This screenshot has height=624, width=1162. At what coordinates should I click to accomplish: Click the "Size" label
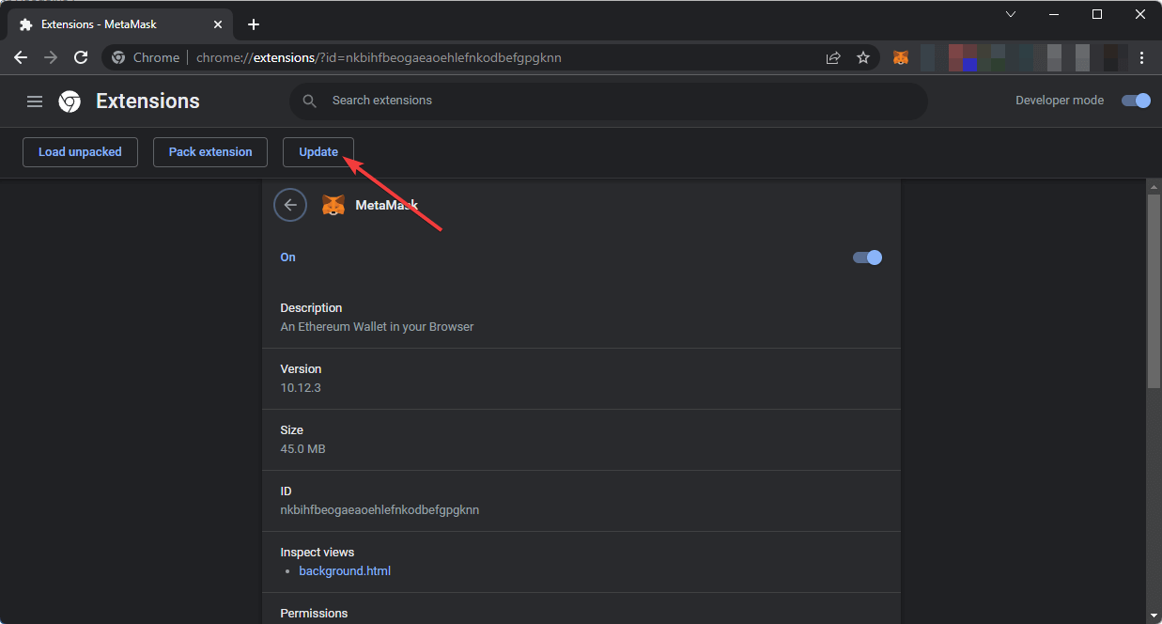(x=292, y=430)
